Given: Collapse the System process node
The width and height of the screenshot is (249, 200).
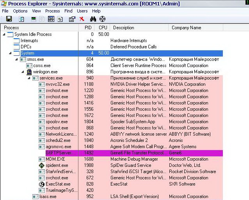Looking at the screenshot, I should (10, 53).
